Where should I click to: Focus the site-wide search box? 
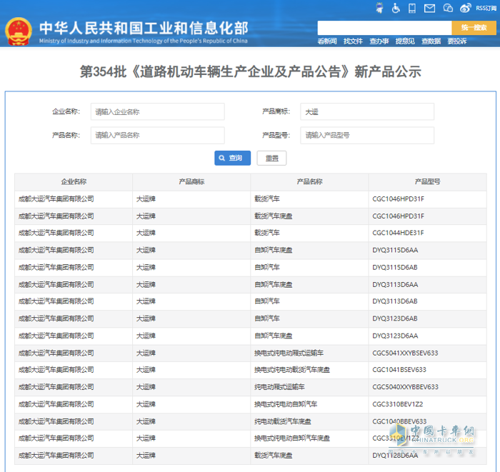click(384, 28)
